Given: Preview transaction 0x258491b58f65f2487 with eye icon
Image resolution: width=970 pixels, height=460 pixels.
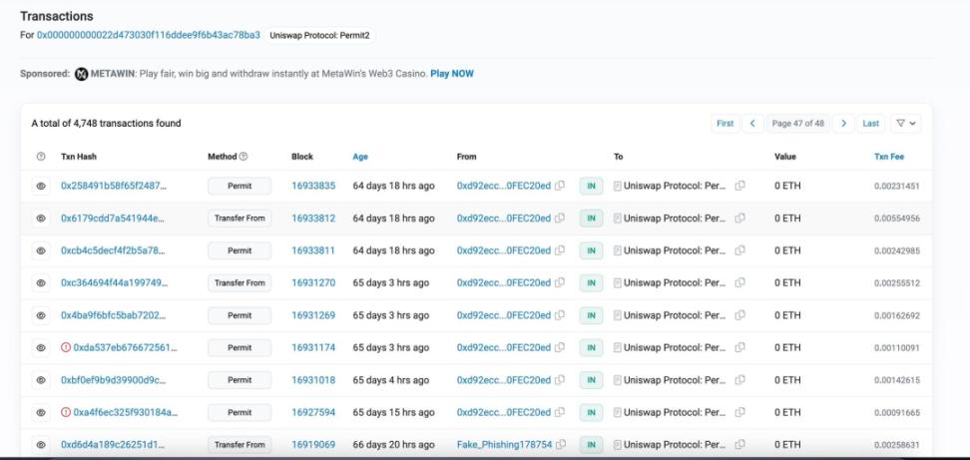Looking at the screenshot, I should pyautogui.click(x=41, y=187).
